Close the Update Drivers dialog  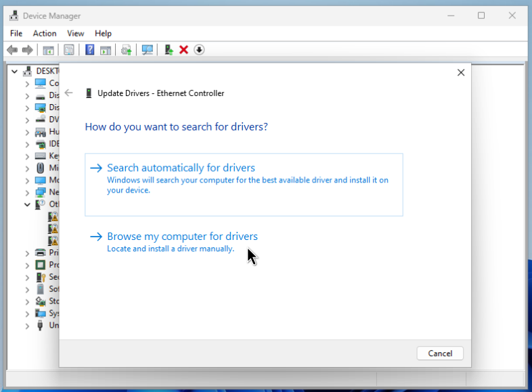pyautogui.click(x=461, y=73)
